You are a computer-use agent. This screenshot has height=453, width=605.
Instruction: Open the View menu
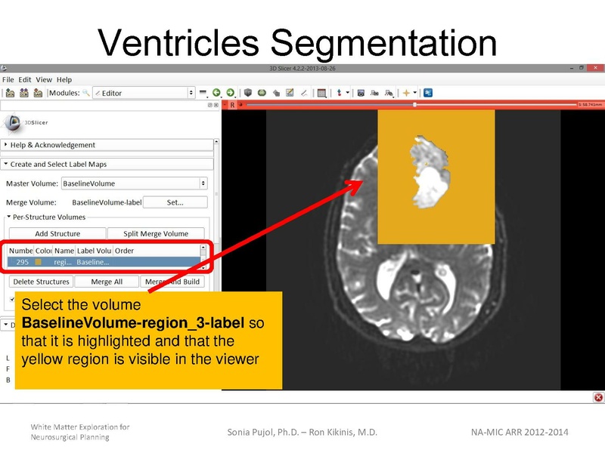tap(44, 79)
